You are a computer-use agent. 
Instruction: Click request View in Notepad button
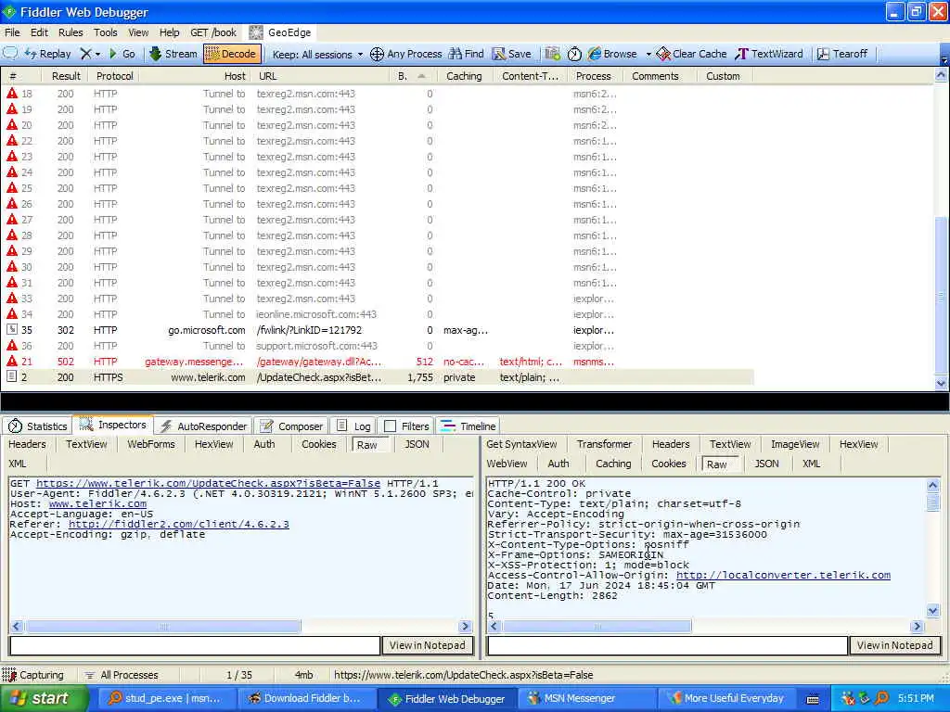coord(427,645)
